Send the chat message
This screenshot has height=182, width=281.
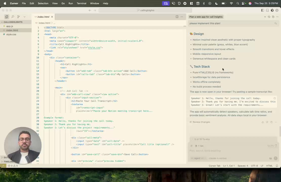pyautogui.click(x=276, y=158)
